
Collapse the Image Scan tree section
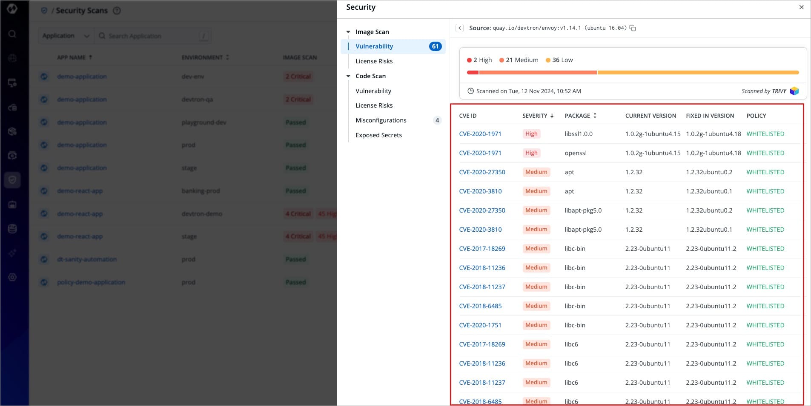pos(348,32)
